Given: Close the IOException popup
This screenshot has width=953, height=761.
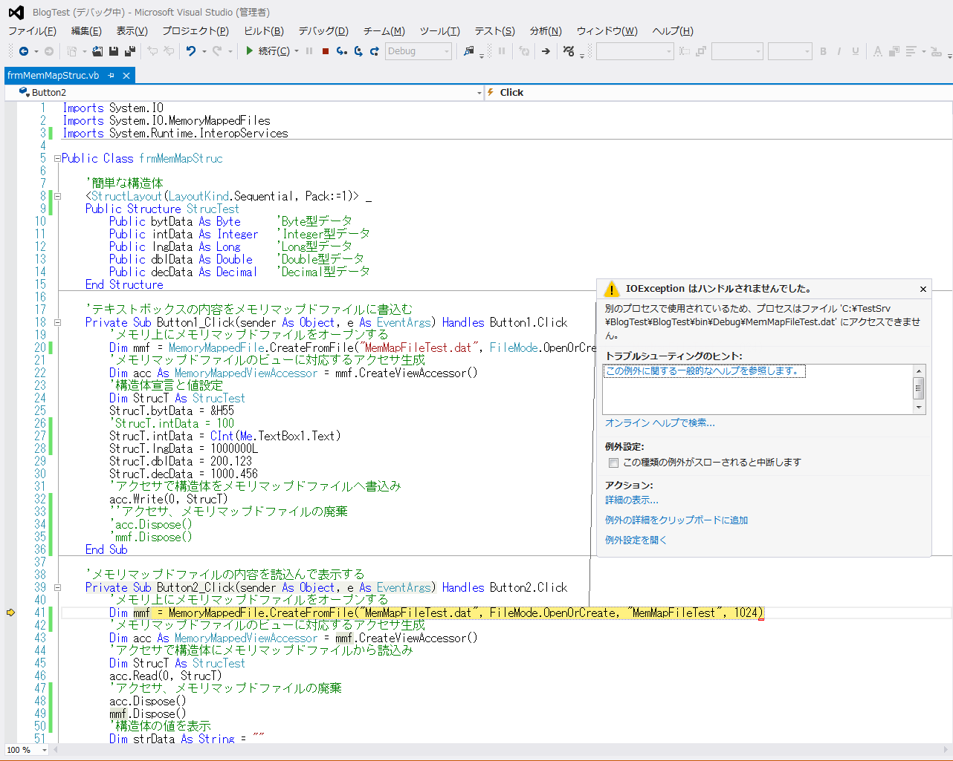Looking at the screenshot, I should (923, 290).
